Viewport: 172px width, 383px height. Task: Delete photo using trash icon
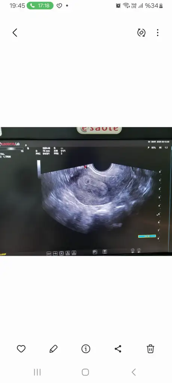point(150,349)
